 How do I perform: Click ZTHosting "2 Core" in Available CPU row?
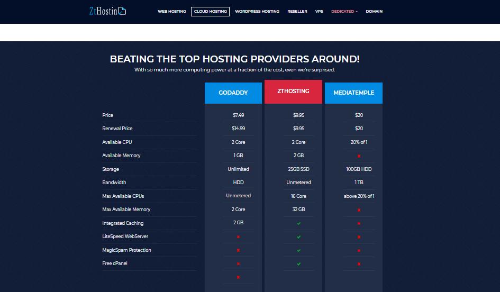(x=299, y=142)
